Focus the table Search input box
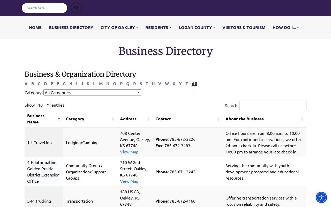 click(273, 105)
